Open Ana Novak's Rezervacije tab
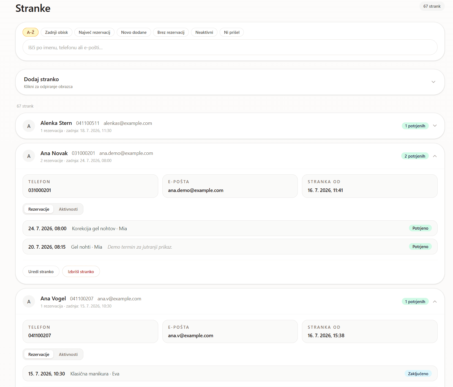Image resolution: width=453 pixels, height=387 pixels. [39, 209]
